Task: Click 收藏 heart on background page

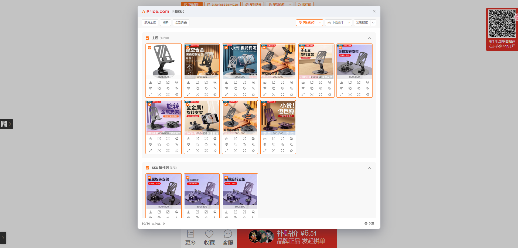Action: point(209,238)
